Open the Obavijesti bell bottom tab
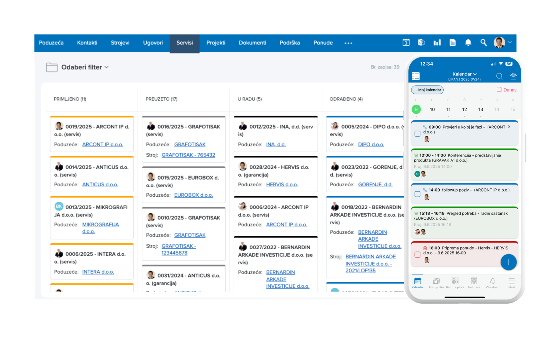551x344 pixels. point(492,283)
